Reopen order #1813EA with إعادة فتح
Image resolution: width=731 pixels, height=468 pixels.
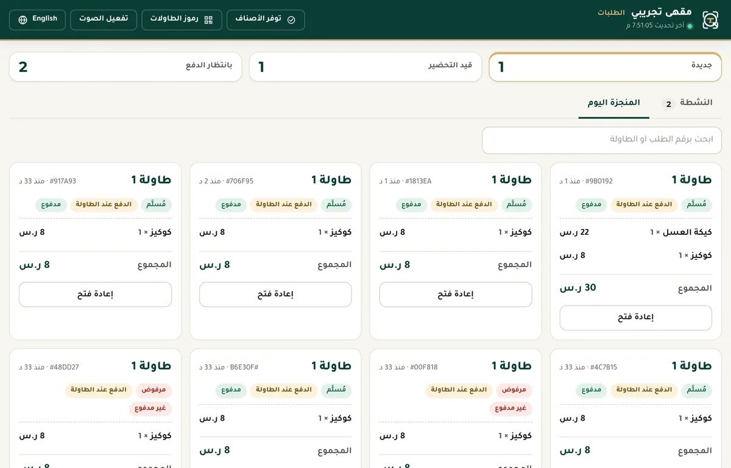[456, 295]
